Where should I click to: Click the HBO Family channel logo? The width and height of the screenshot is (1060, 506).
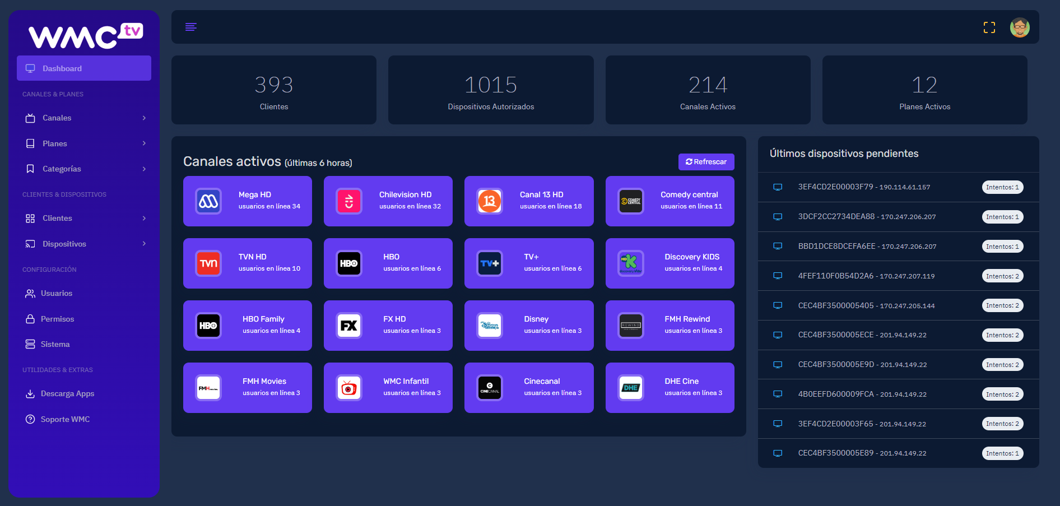208,326
